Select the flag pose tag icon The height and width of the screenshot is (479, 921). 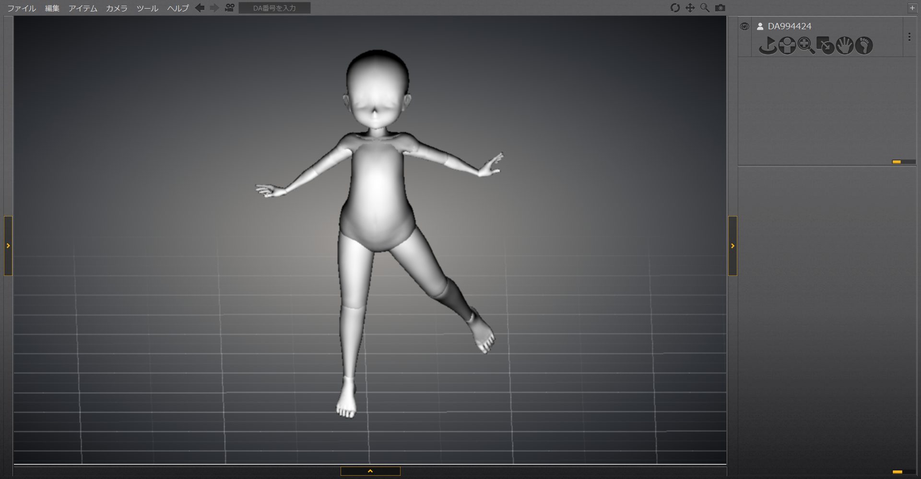click(x=767, y=46)
